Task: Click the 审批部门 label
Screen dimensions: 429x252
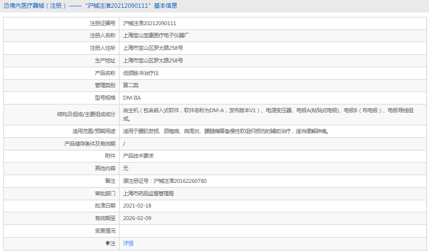Action: 105,194
